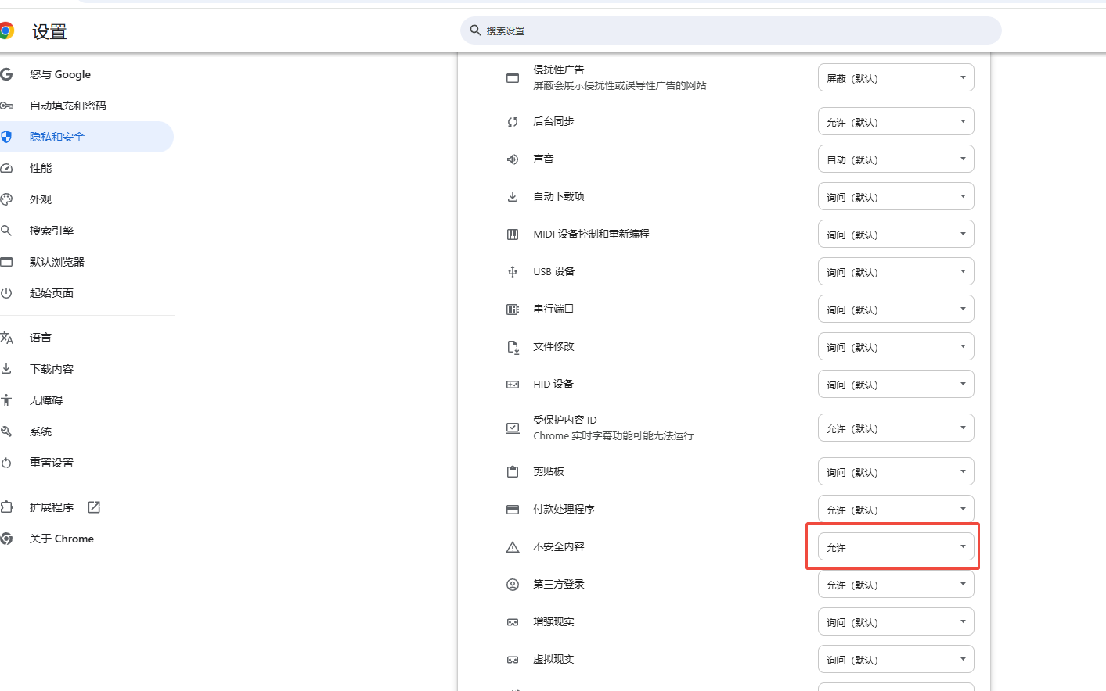Open the 自动下载项 permission dropdown
This screenshot has width=1106, height=691.
pyautogui.click(x=896, y=196)
